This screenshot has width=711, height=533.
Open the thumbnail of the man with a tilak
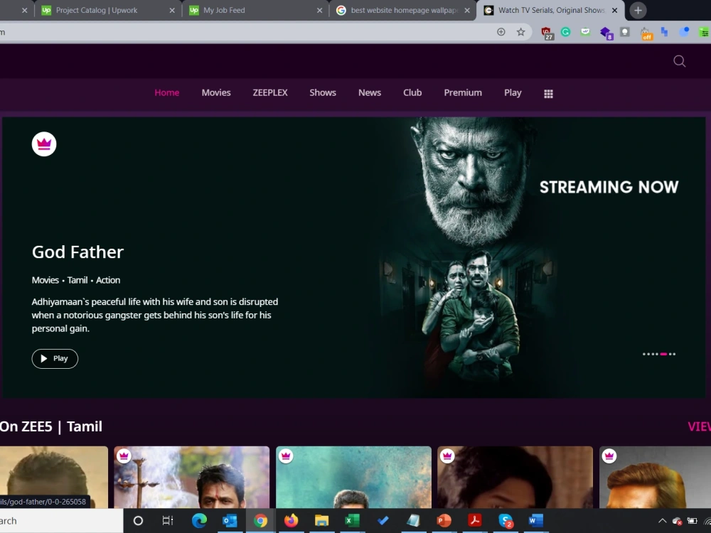coord(192,477)
